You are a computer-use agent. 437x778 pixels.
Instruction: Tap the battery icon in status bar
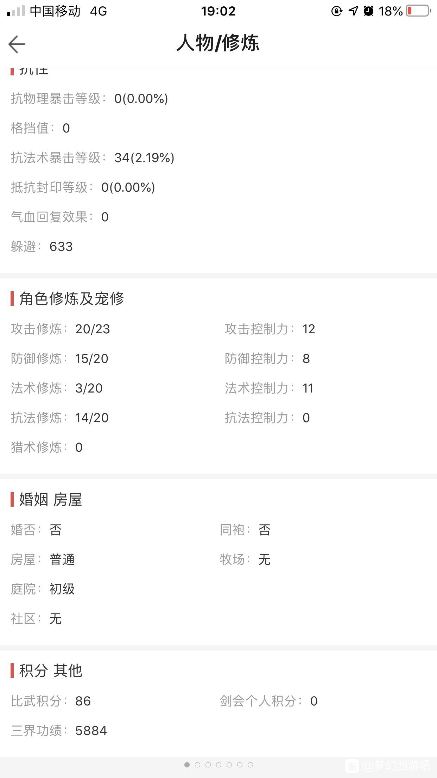pyautogui.click(x=419, y=11)
